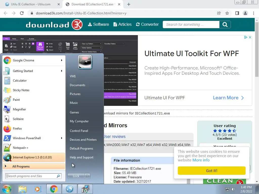Launch Notepad++ from Start menu

34,148
